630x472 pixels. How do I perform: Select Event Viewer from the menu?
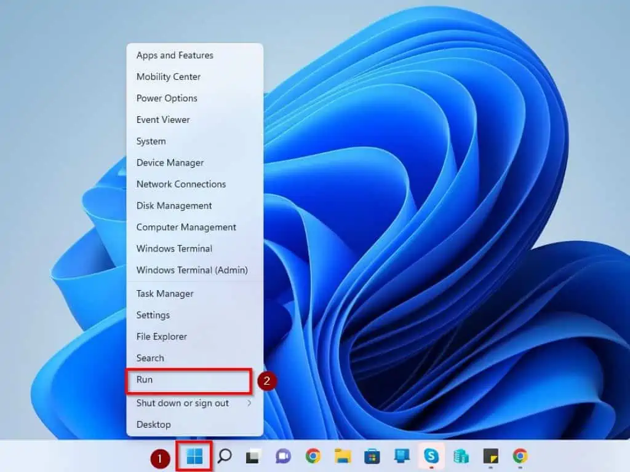pos(162,119)
